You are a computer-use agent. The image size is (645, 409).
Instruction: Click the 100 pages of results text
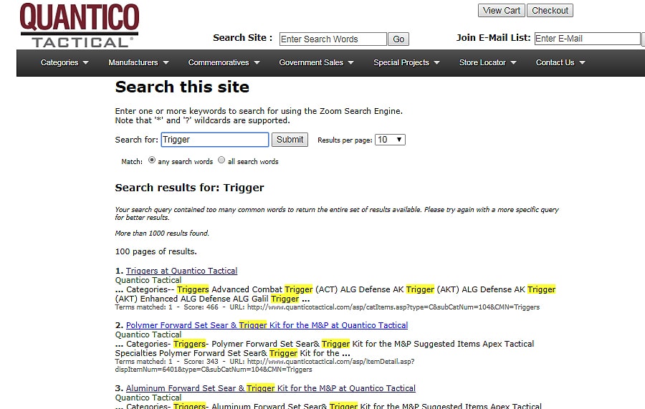[156, 251]
